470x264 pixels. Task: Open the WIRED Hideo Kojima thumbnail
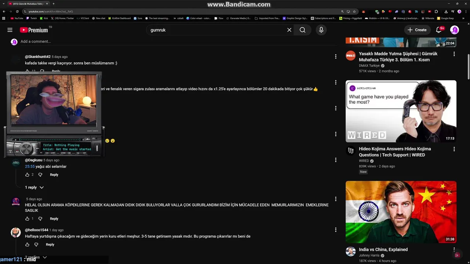coord(401,111)
